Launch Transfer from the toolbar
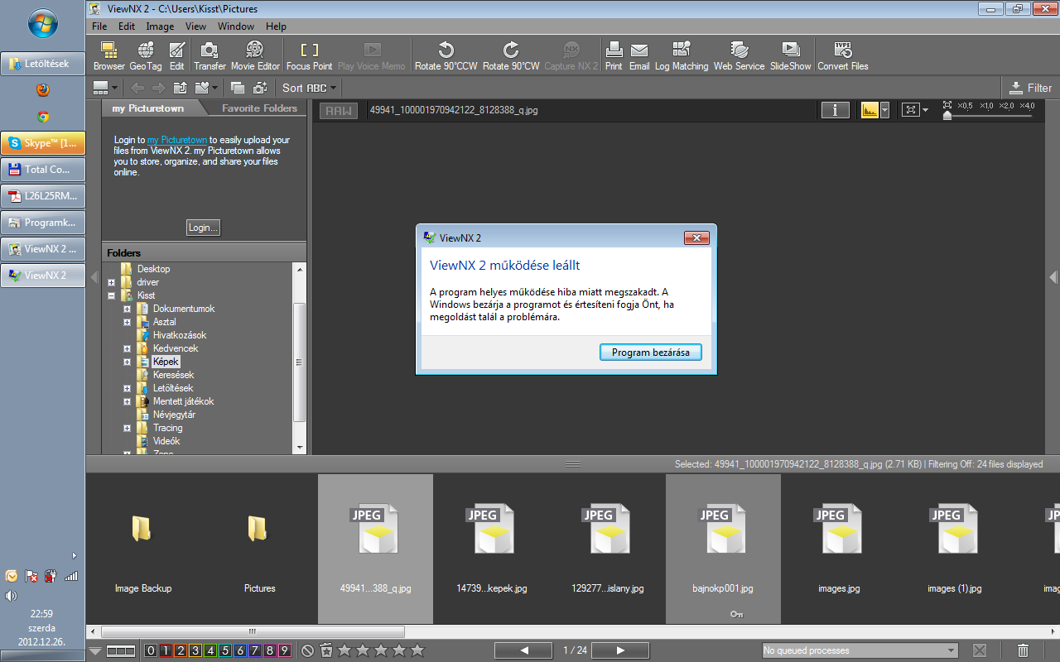1060x662 pixels. pos(210,55)
